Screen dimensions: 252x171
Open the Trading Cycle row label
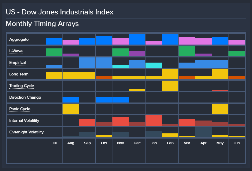tap(22, 86)
